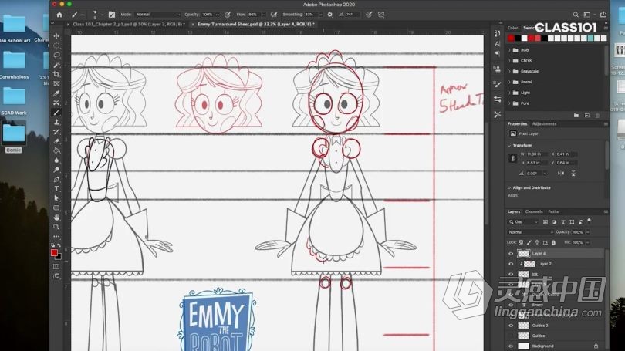
Task: Select the Crop tool
Action: 56,74
